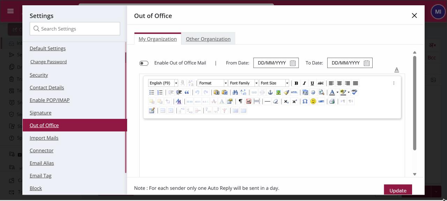
Task: Insert current date
Action: pyautogui.click(x=305, y=92)
